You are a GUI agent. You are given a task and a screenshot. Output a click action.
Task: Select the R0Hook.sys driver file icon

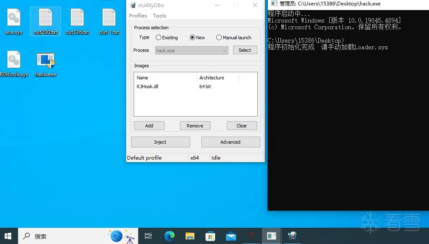(14, 64)
